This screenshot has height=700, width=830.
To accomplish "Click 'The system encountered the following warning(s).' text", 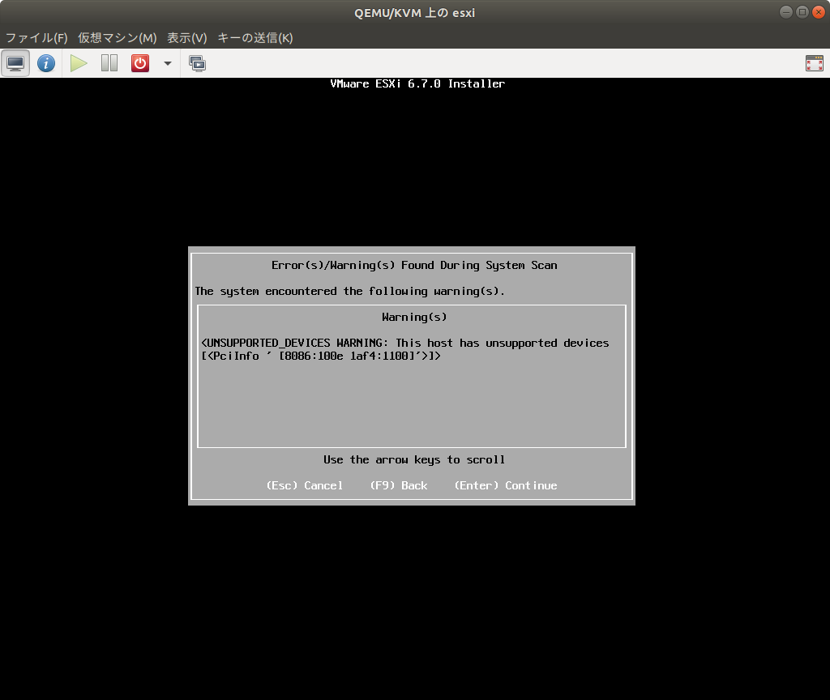I will [350, 291].
